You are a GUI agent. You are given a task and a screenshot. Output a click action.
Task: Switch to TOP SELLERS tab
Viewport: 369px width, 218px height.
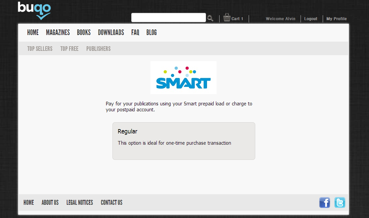click(x=40, y=49)
